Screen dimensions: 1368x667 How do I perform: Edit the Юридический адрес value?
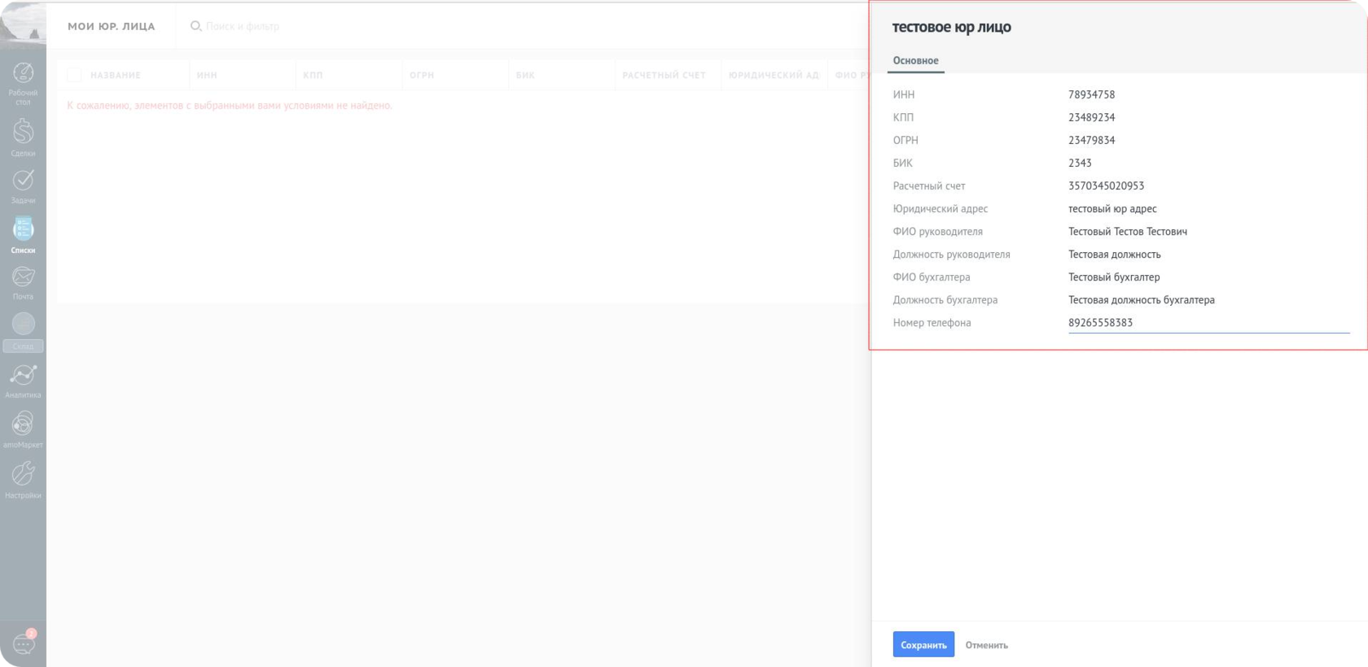tap(1112, 209)
